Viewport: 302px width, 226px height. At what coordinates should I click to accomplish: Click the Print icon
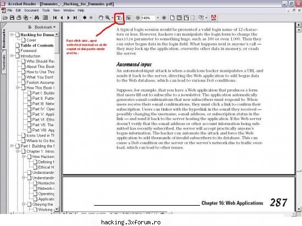click(19, 18)
